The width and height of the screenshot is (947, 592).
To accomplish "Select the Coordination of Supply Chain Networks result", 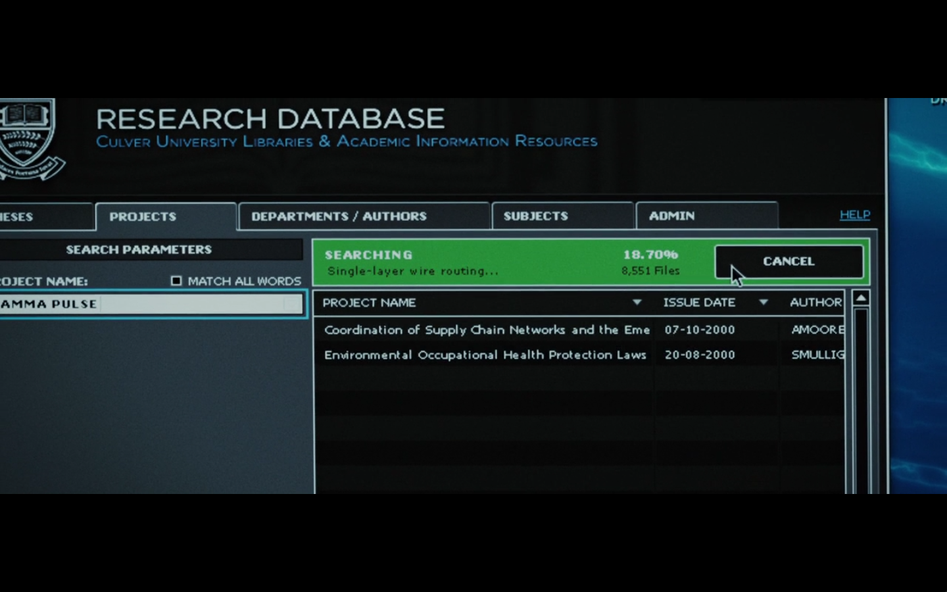I will point(487,330).
